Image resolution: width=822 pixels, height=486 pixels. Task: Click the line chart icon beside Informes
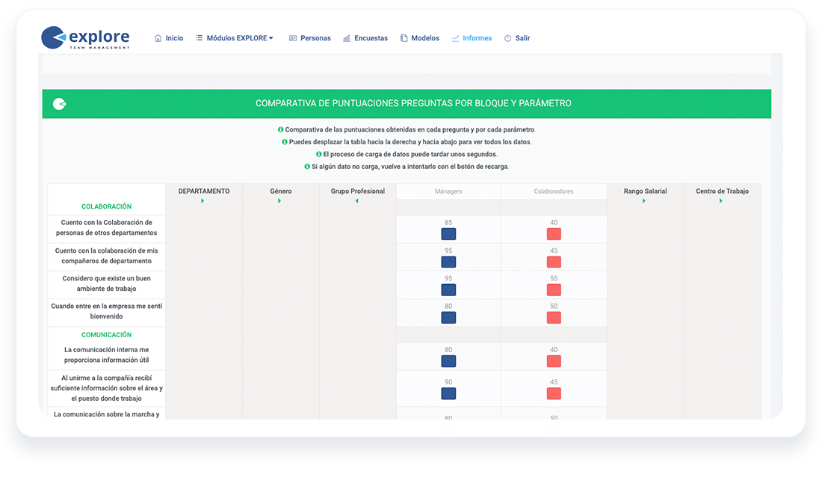455,38
